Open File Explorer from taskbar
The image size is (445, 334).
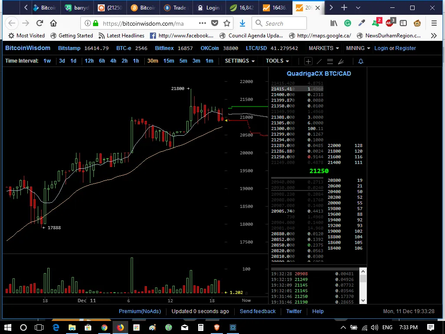(x=72, y=327)
